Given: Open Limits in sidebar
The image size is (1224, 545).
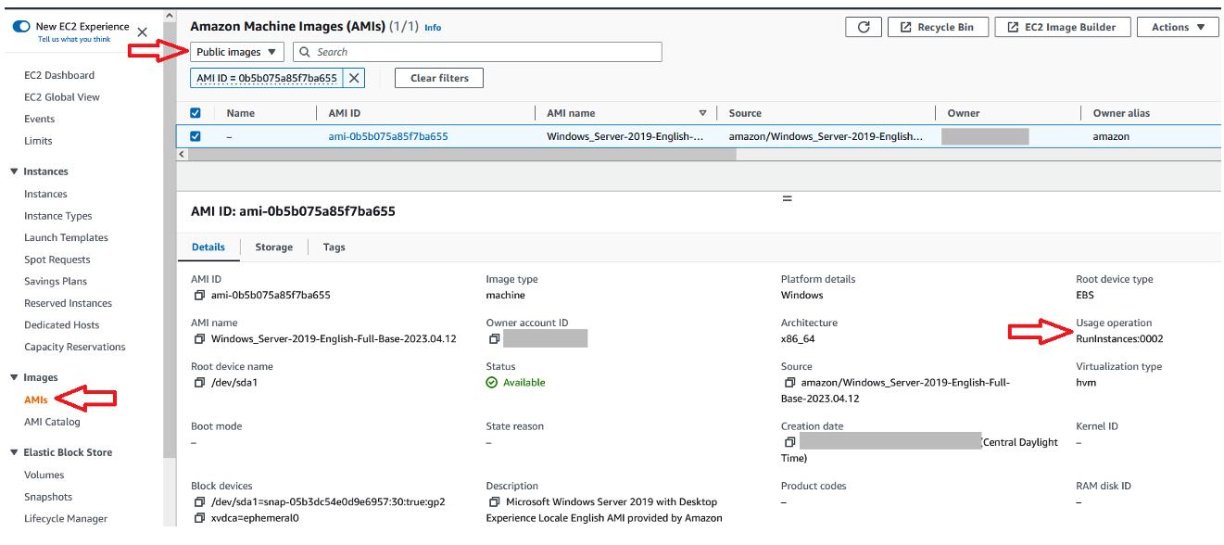Looking at the screenshot, I should pos(38,141).
